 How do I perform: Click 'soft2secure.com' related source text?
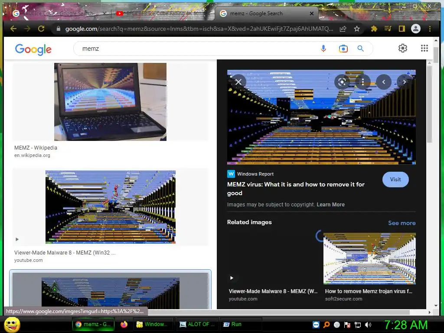[x=343, y=299]
